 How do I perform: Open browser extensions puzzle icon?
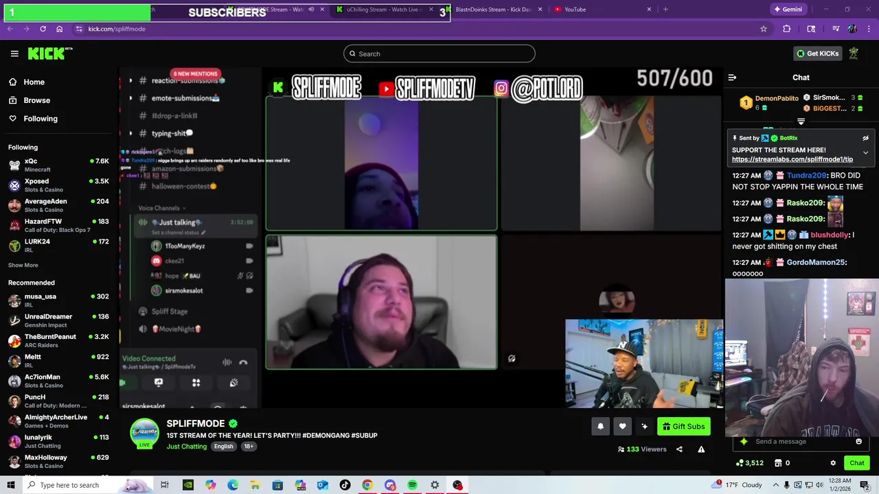point(786,29)
